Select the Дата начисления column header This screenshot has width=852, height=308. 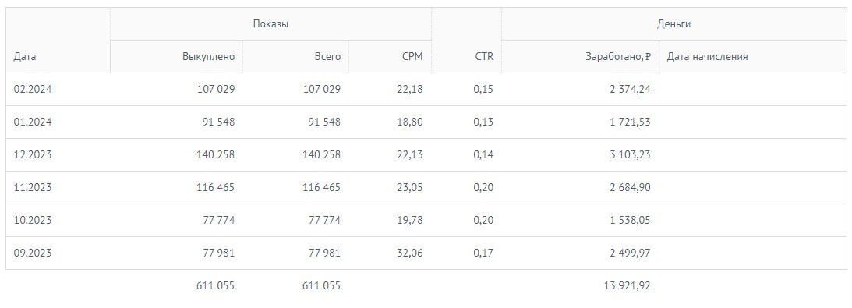[707, 56]
